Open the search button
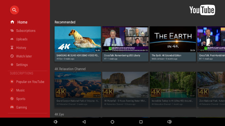Viewport: 225px width, 126px height. [x=14, y=10]
